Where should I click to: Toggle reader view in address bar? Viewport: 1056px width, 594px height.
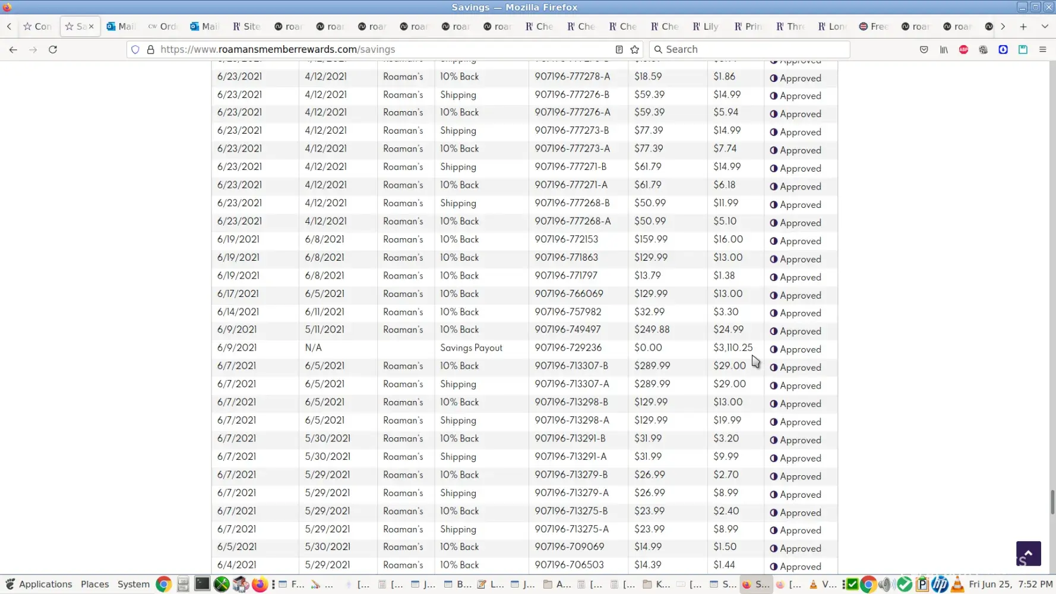tap(619, 50)
